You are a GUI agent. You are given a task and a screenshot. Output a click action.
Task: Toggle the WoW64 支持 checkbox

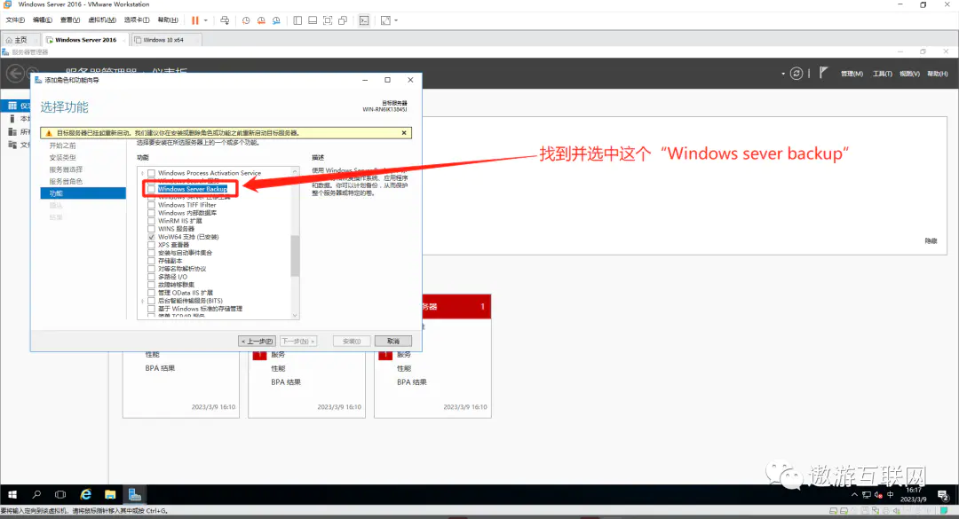[x=151, y=237]
